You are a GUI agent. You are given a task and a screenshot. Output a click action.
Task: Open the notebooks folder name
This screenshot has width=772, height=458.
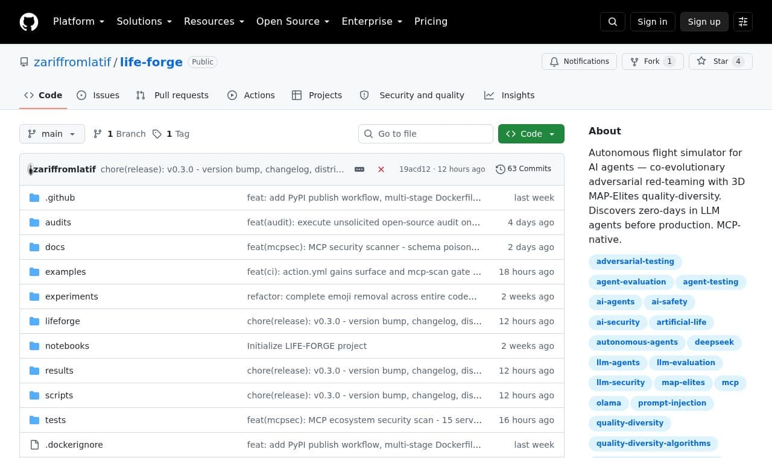pos(67,346)
